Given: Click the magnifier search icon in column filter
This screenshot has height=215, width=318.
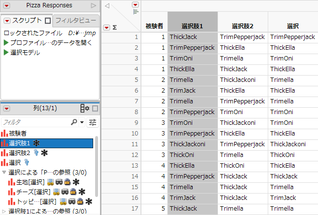Looking at the screenshot, I should pos(74,122).
